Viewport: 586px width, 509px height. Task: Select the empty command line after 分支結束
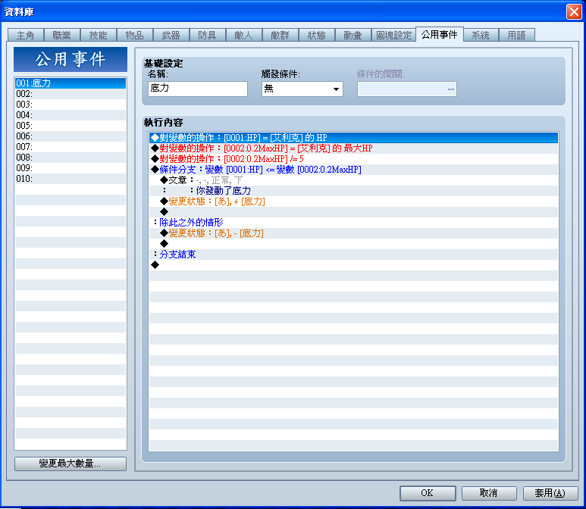click(353, 265)
